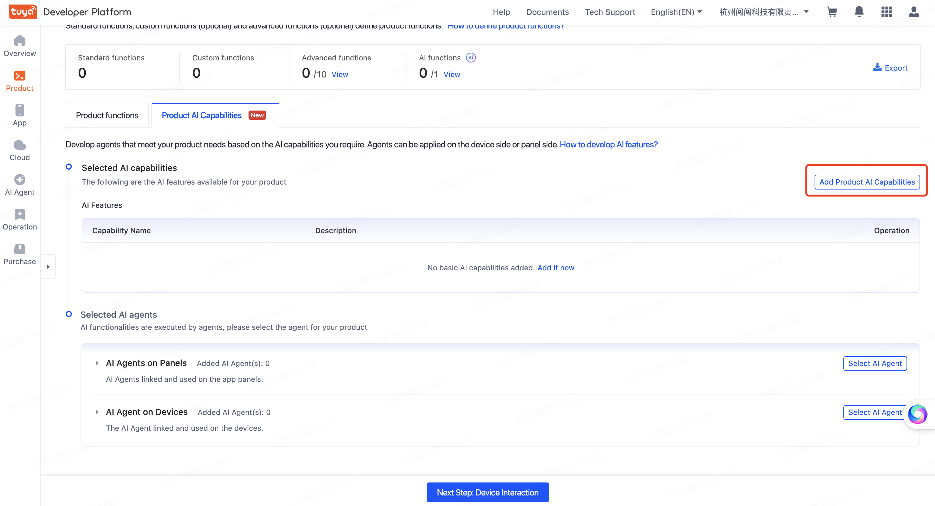Image resolution: width=935 pixels, height=506 pixels.
Task: Open the notifications bell
Action: pos(859,12)
